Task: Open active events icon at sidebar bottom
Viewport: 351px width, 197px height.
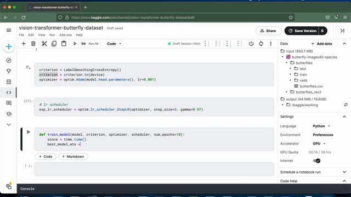Action: click(9, 186)
